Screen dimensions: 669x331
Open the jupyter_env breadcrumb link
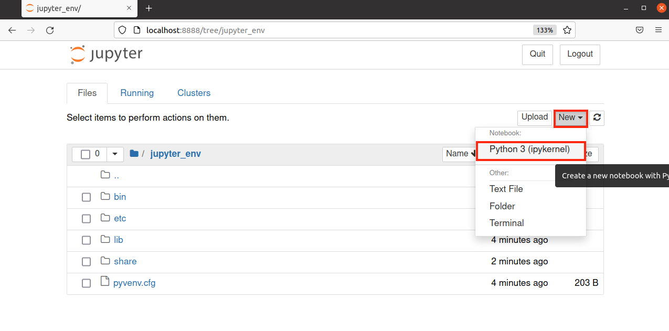coord(175,154)
